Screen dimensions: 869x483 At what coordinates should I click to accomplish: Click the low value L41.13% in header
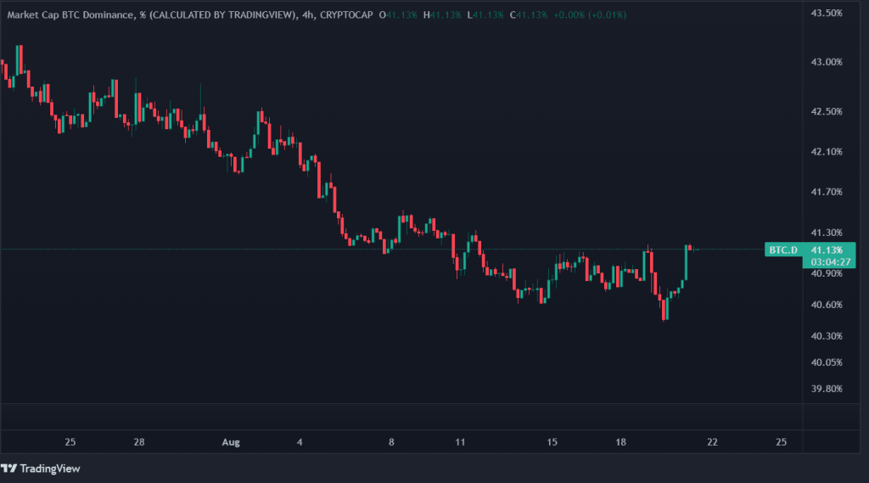click(x=485, y=15)
